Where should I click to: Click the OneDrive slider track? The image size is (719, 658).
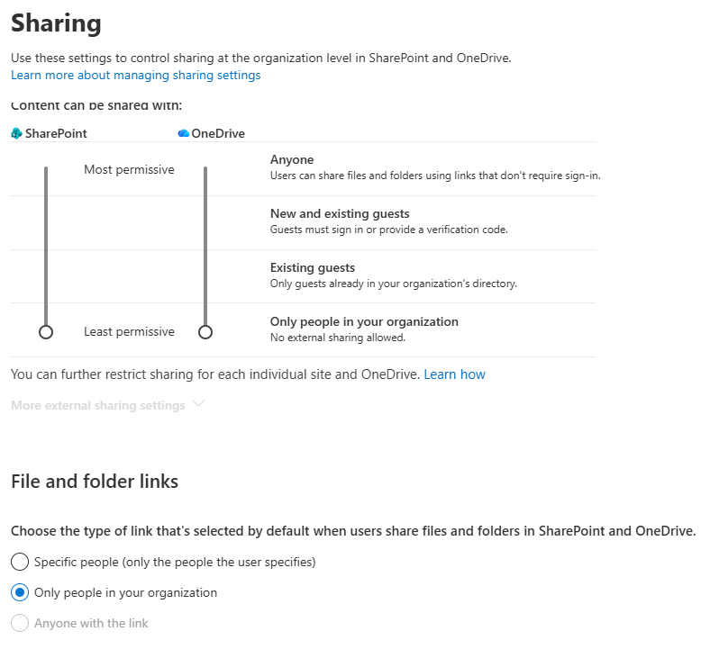tap(205, 243)
